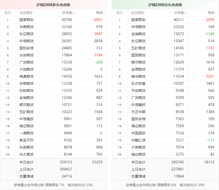Viewport: 219px width, 190px height.
Task: Select the 沪银2306空头龙虎榜 title header
Action: pyautogui.click(x=165, y=5)
